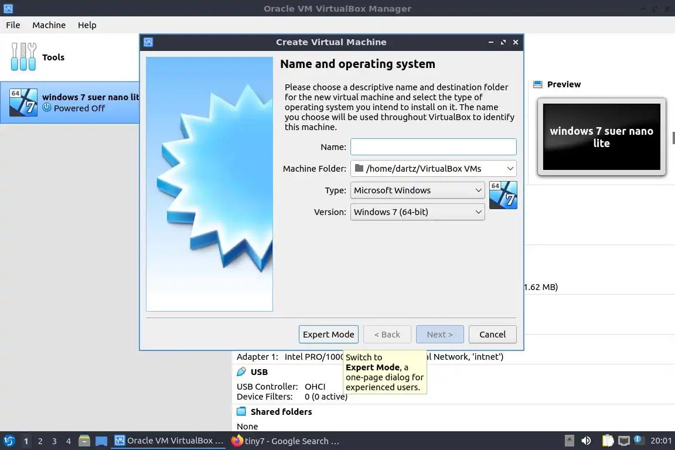Click the USB section icon

[x=241, y=371]
